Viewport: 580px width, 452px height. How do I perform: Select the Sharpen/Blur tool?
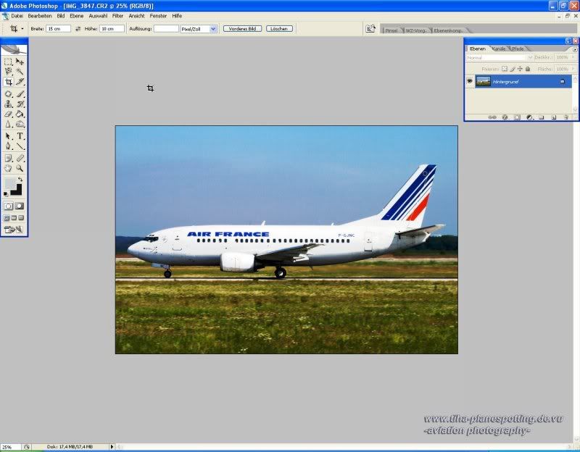pyautogui.click(x=8, y=124)
